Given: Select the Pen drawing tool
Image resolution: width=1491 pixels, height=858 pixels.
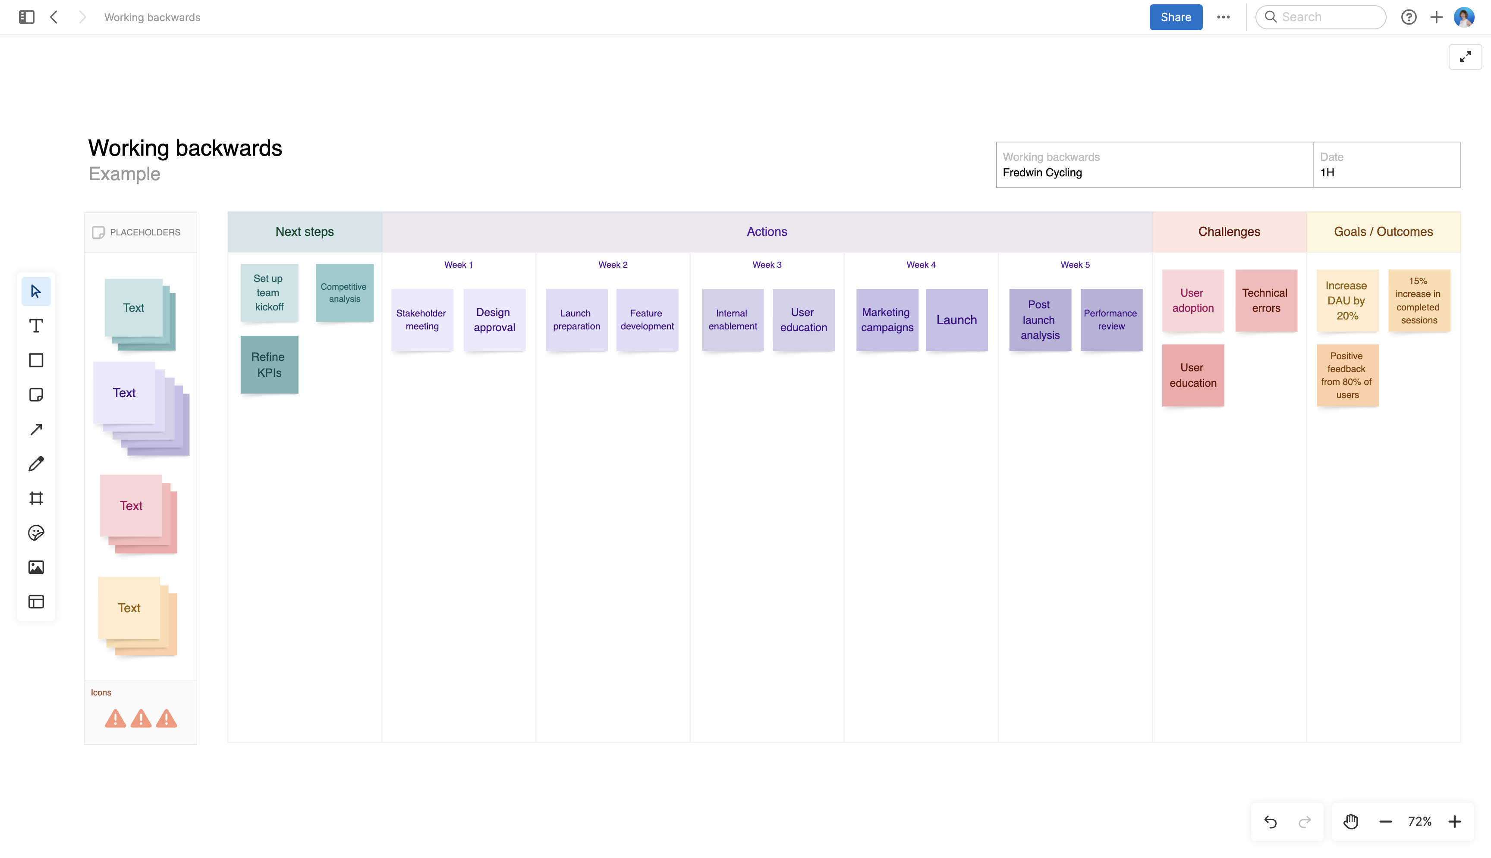Looking at the screenshot, I should [36, 464].
